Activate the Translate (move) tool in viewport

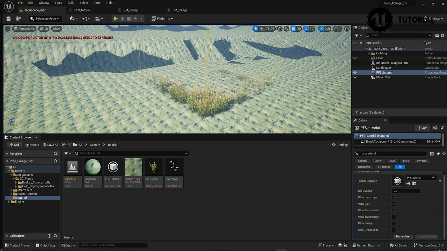click(261, 29)
